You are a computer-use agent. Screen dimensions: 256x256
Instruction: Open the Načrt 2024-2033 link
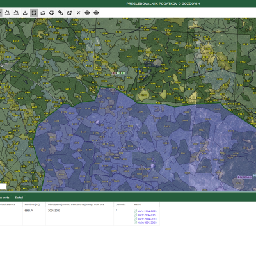[x=147, y=211]
